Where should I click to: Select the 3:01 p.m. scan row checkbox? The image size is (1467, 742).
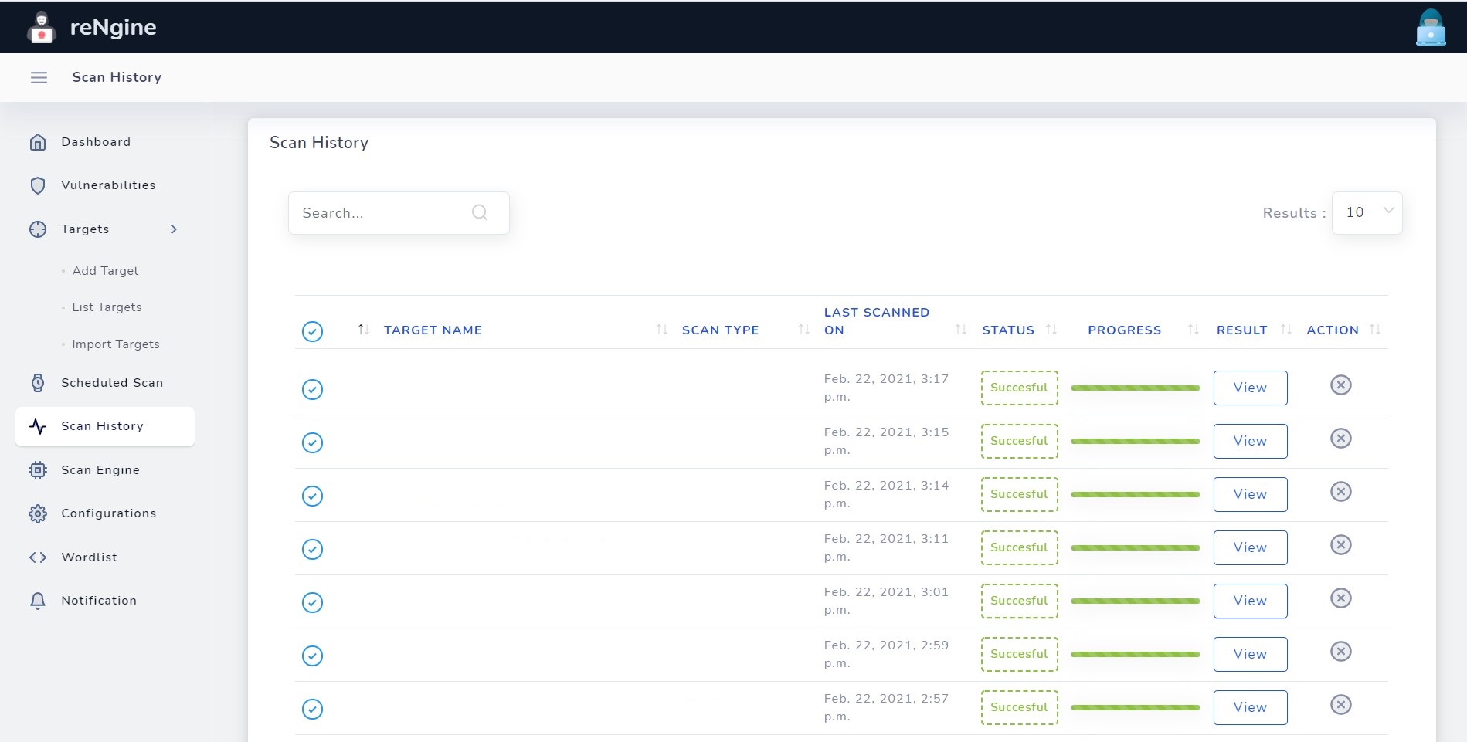click(x=312, y=602)
